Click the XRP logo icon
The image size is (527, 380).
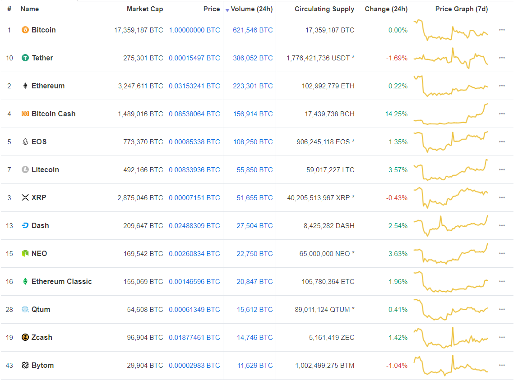click(x=25, y=197)
